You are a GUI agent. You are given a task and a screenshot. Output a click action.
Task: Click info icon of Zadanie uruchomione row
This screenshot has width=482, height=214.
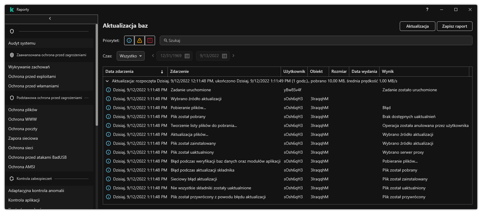[x=108, y=90]
